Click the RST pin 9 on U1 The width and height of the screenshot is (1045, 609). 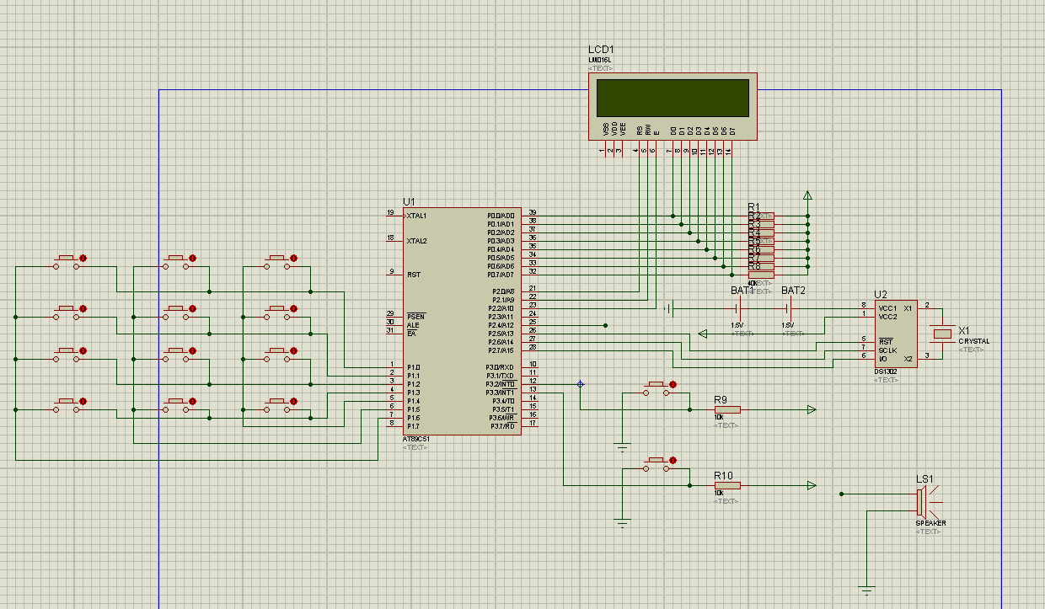point(393,273)
